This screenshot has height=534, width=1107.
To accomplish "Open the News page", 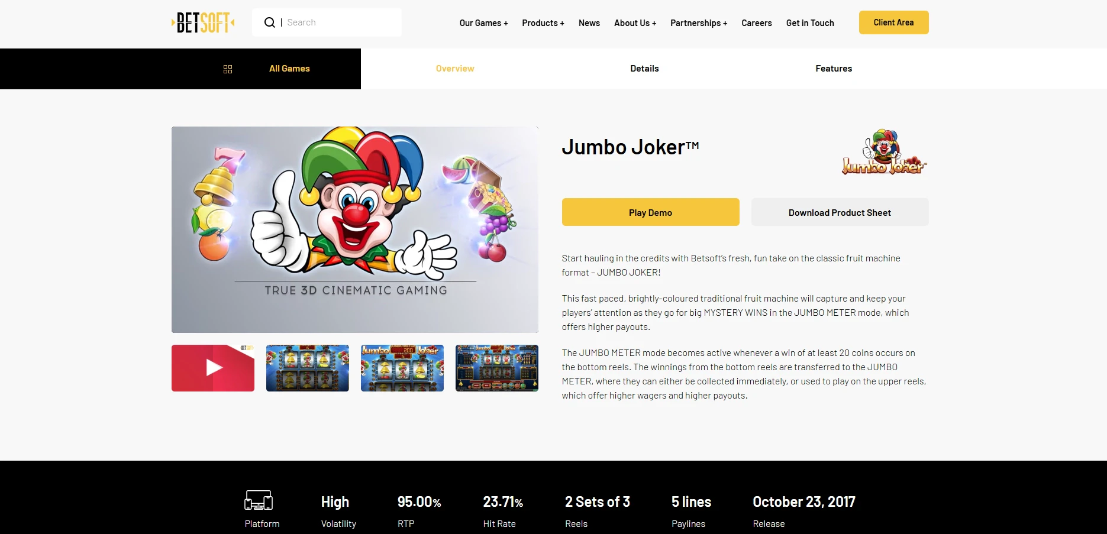I will 589,23.
